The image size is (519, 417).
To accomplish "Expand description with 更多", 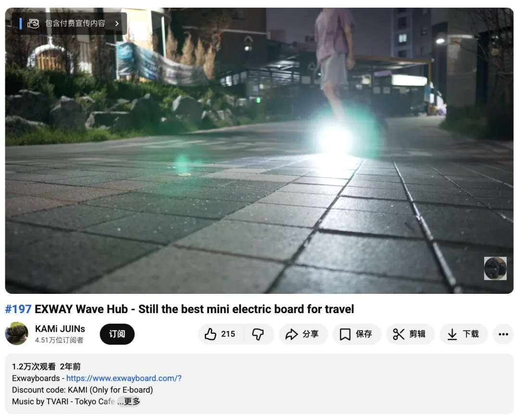I will [132, 402].
